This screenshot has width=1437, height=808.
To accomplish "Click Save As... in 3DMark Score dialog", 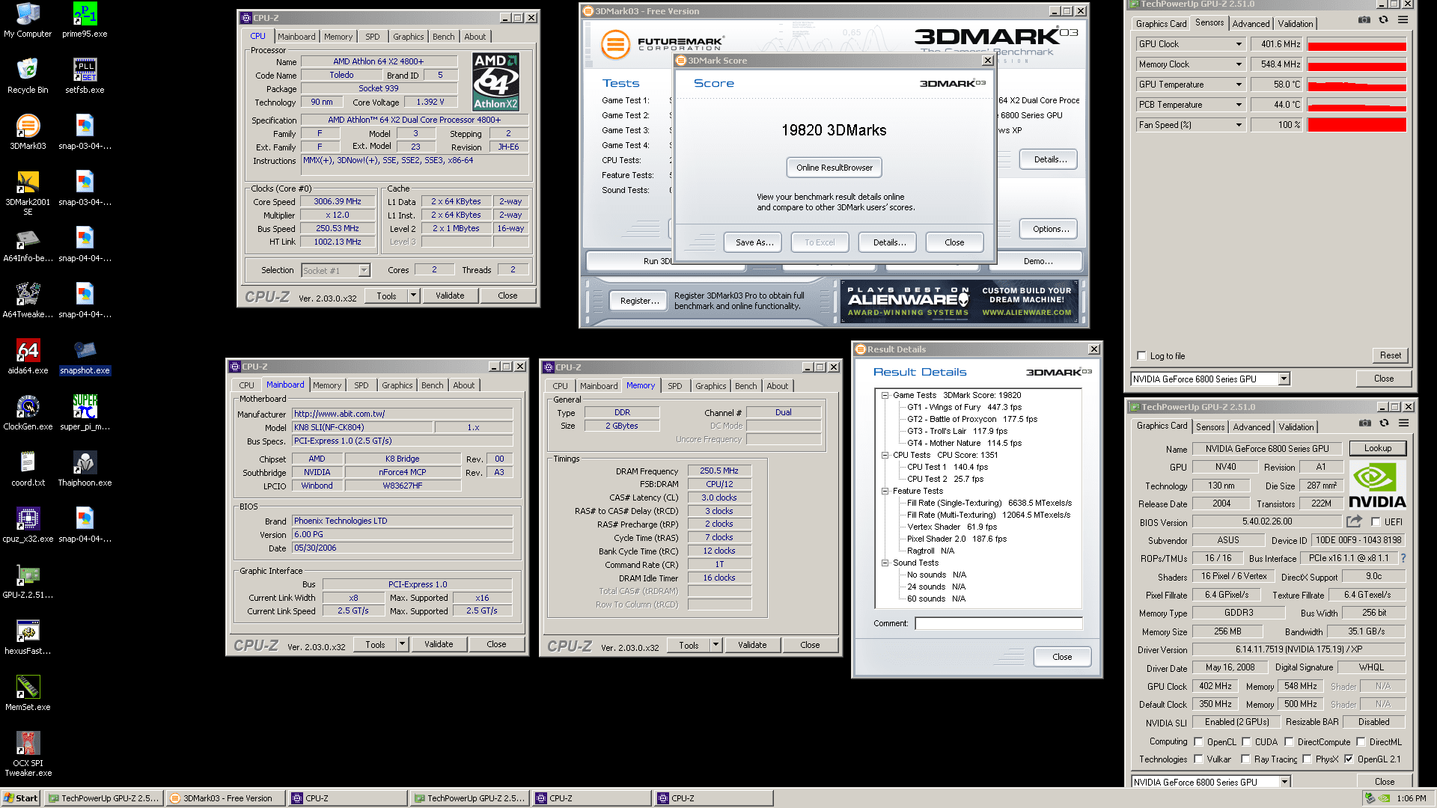I will pos(754,242).
